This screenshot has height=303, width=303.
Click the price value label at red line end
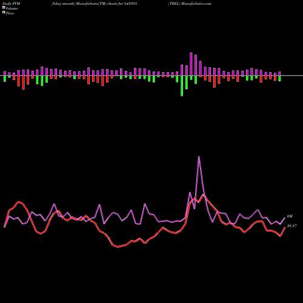(292, 226)
